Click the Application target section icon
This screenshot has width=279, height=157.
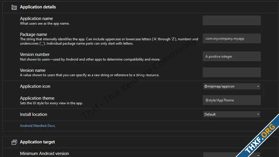click(14, 142)
